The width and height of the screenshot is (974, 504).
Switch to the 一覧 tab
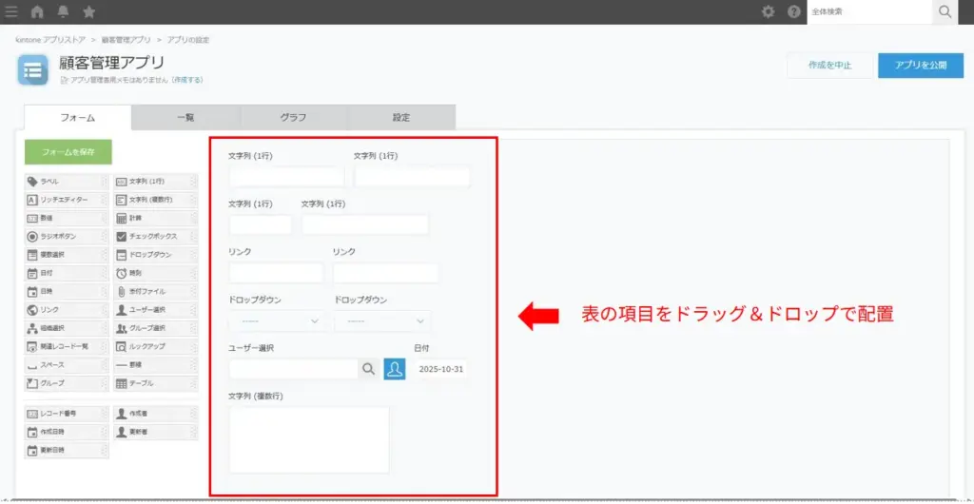[185, 117]
